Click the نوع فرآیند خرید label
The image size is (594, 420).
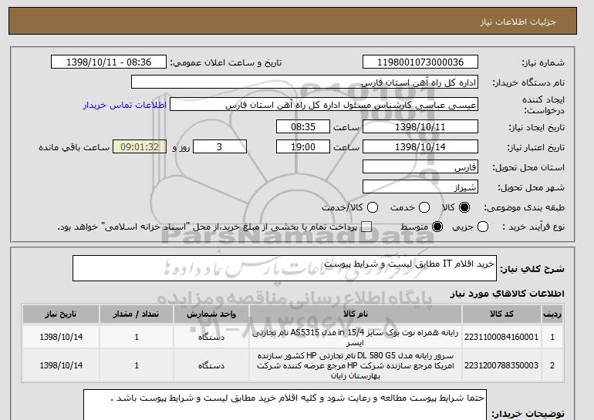533,227
